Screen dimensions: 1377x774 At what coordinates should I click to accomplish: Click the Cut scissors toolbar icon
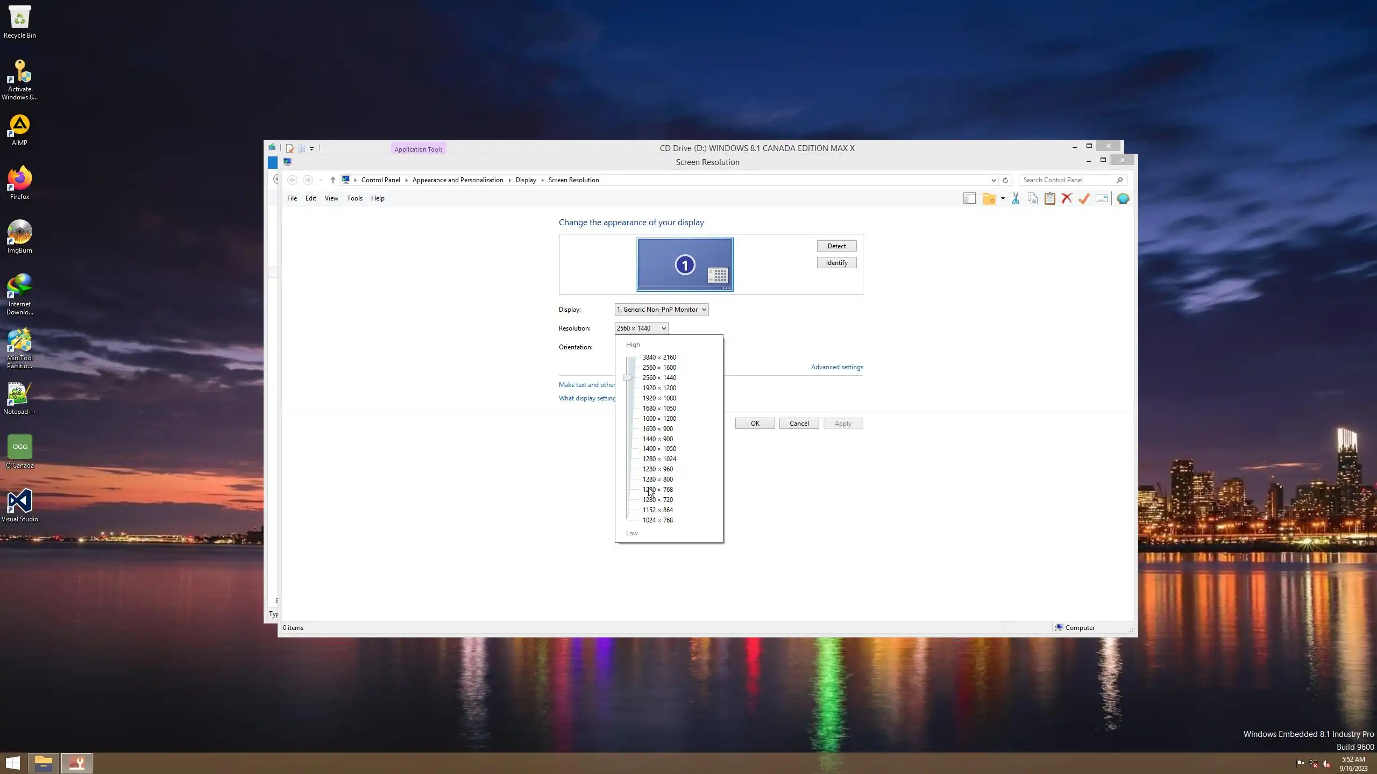pyautogui.click(x=1016, y=199)
